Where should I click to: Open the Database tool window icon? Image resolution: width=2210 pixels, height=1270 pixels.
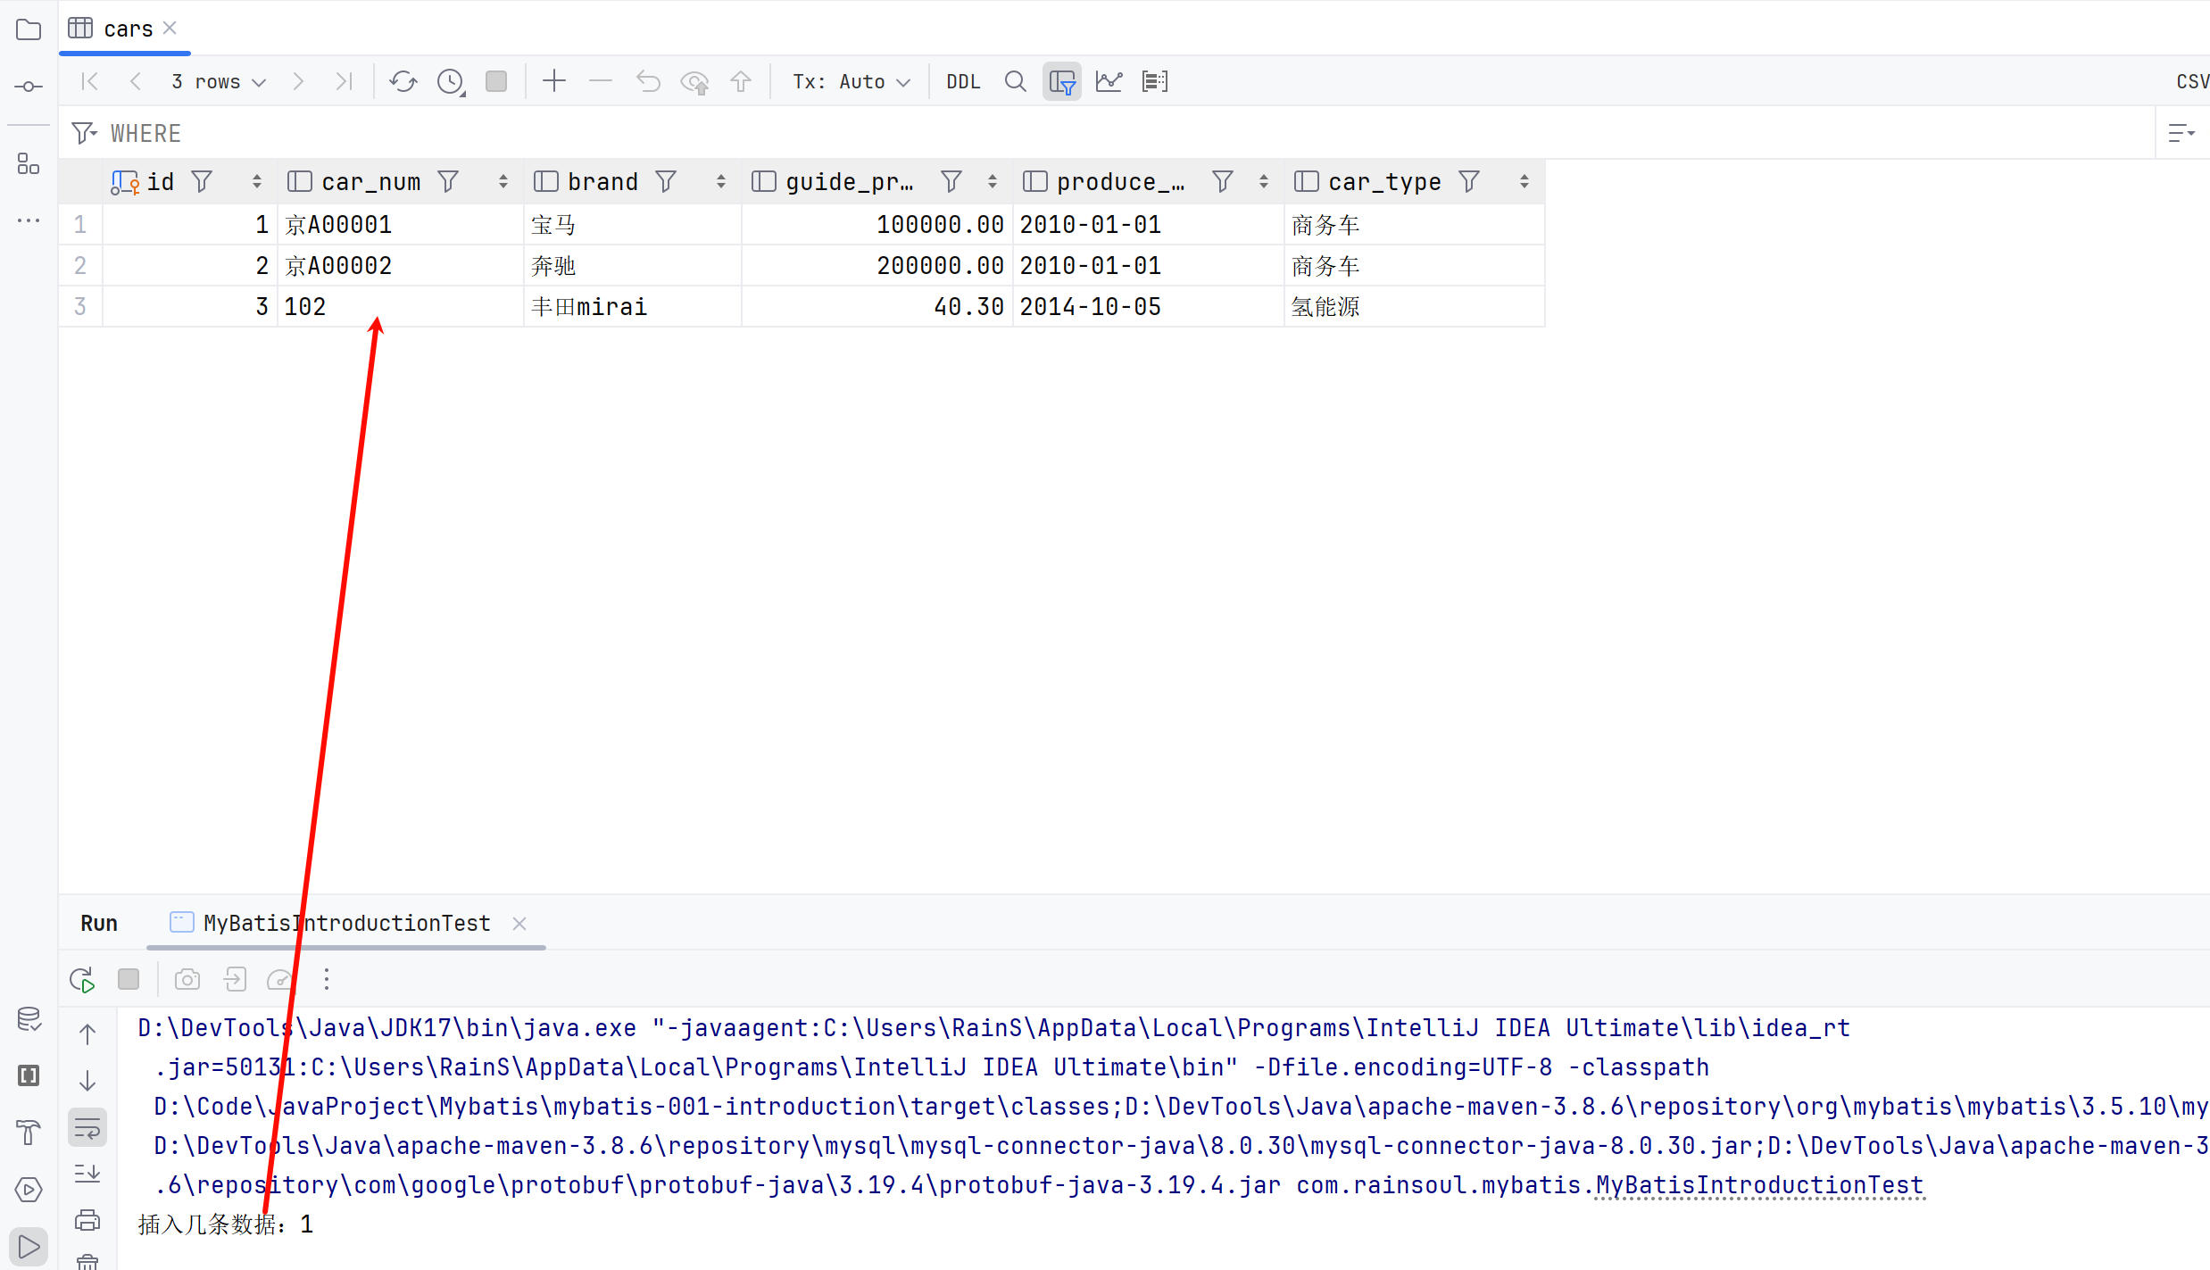29,1018
